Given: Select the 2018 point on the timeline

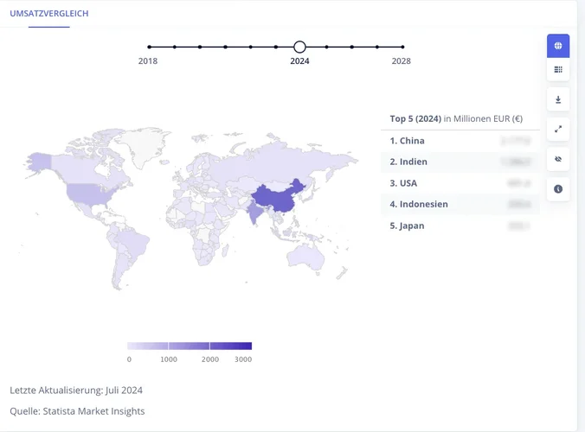Looking at the screenshot, I should (149, 47).
